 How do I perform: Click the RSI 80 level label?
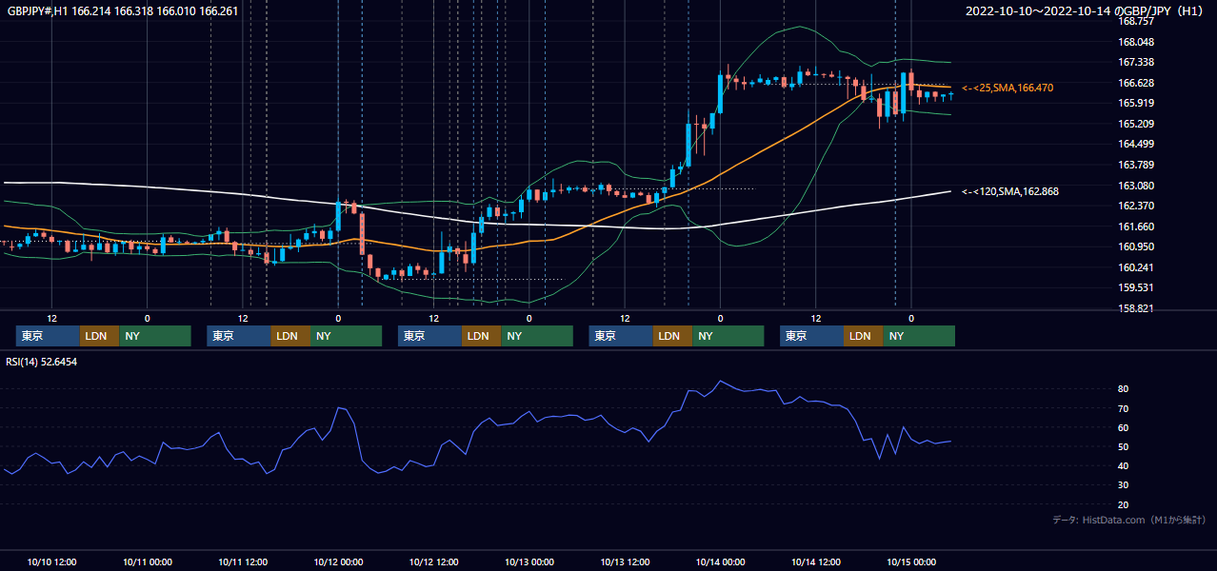[1123, 389]
